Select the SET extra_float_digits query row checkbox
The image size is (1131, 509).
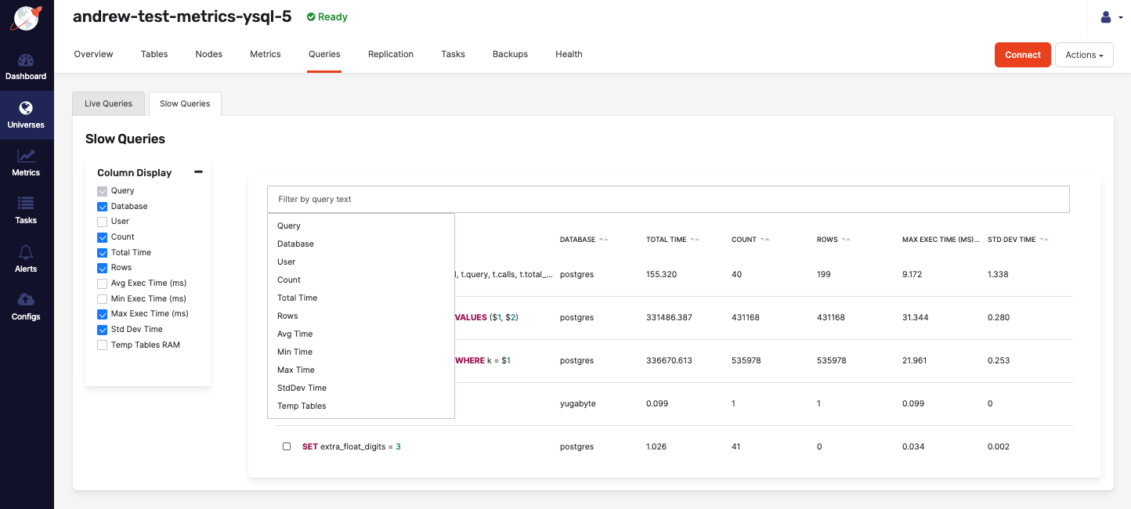coord(287,446)
